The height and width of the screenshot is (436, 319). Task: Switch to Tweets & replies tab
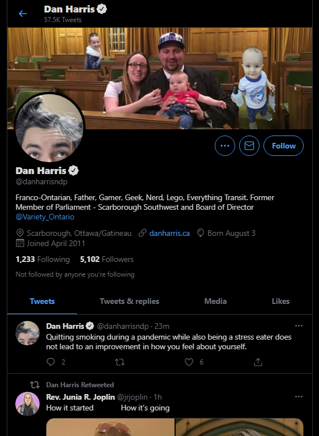pyautogui.click(x=129, y=301)
